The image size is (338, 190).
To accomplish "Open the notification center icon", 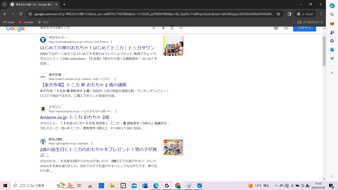I will (x=332, y=185).
